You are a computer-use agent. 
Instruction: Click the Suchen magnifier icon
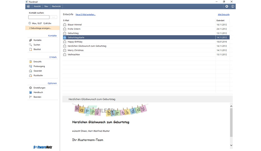click(x=31, y=45)
